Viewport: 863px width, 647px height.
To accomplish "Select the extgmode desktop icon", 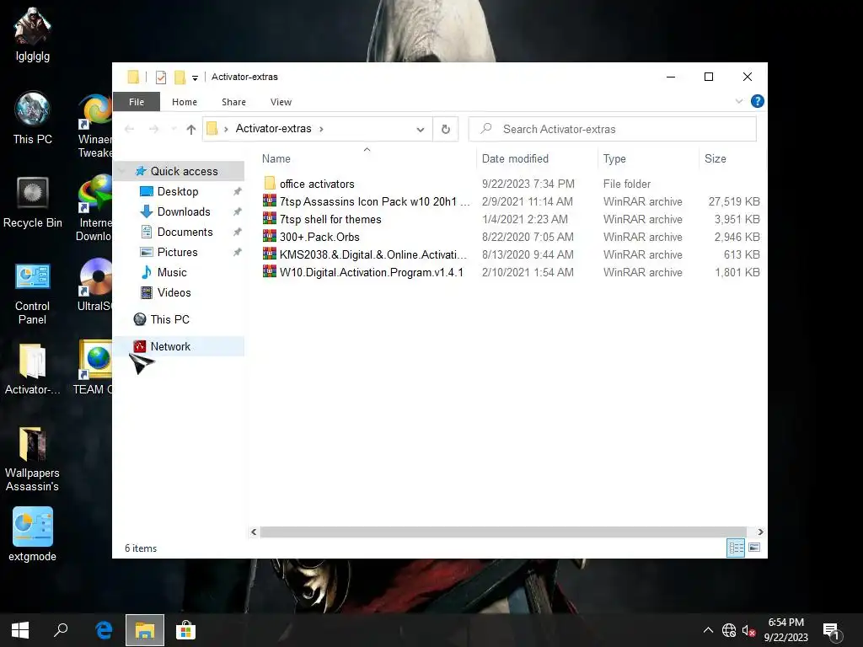I will (x=33, y=533).
